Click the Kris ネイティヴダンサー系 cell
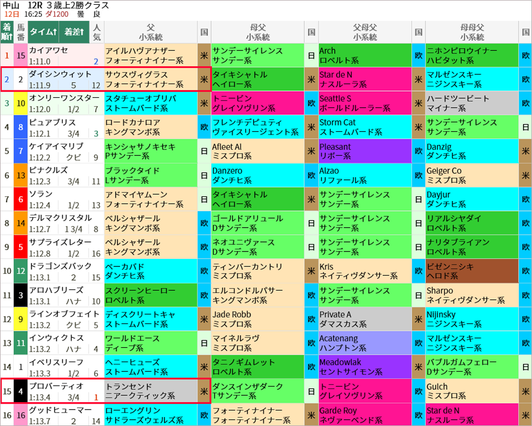This screenshot has width=532, height=426. tap(365, 271)
